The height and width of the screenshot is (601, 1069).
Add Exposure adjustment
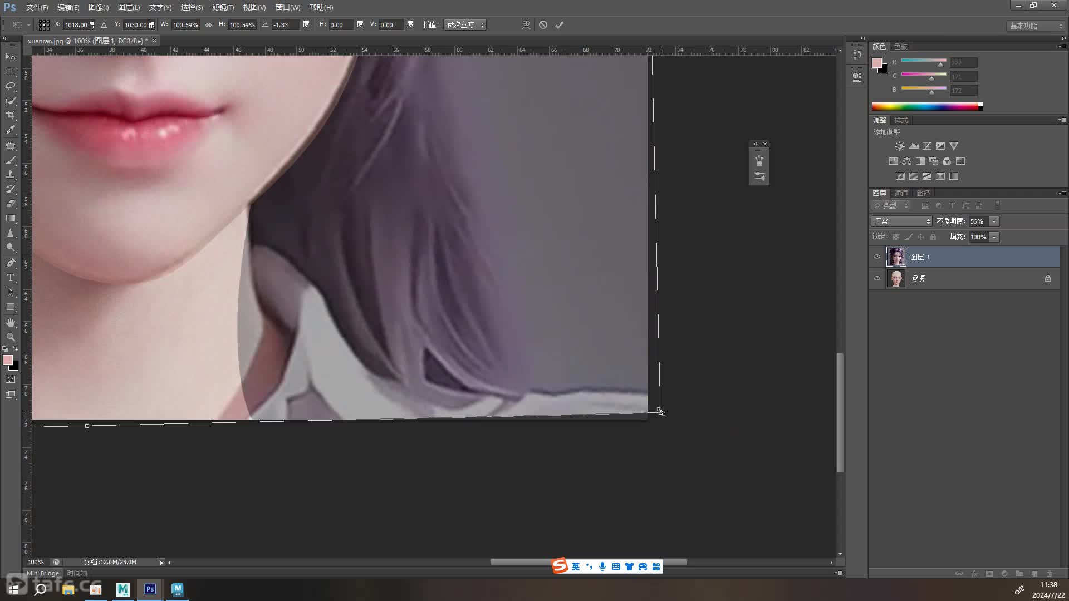(x=940, y=146)
